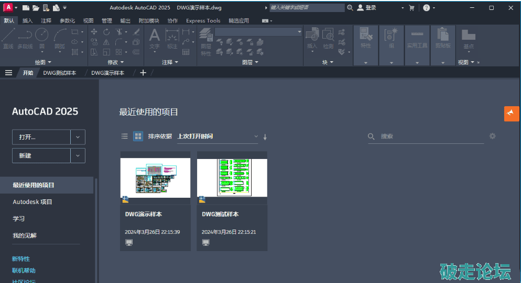Expand the sort-by 上次打开时间 dropdown

point(256,137)
